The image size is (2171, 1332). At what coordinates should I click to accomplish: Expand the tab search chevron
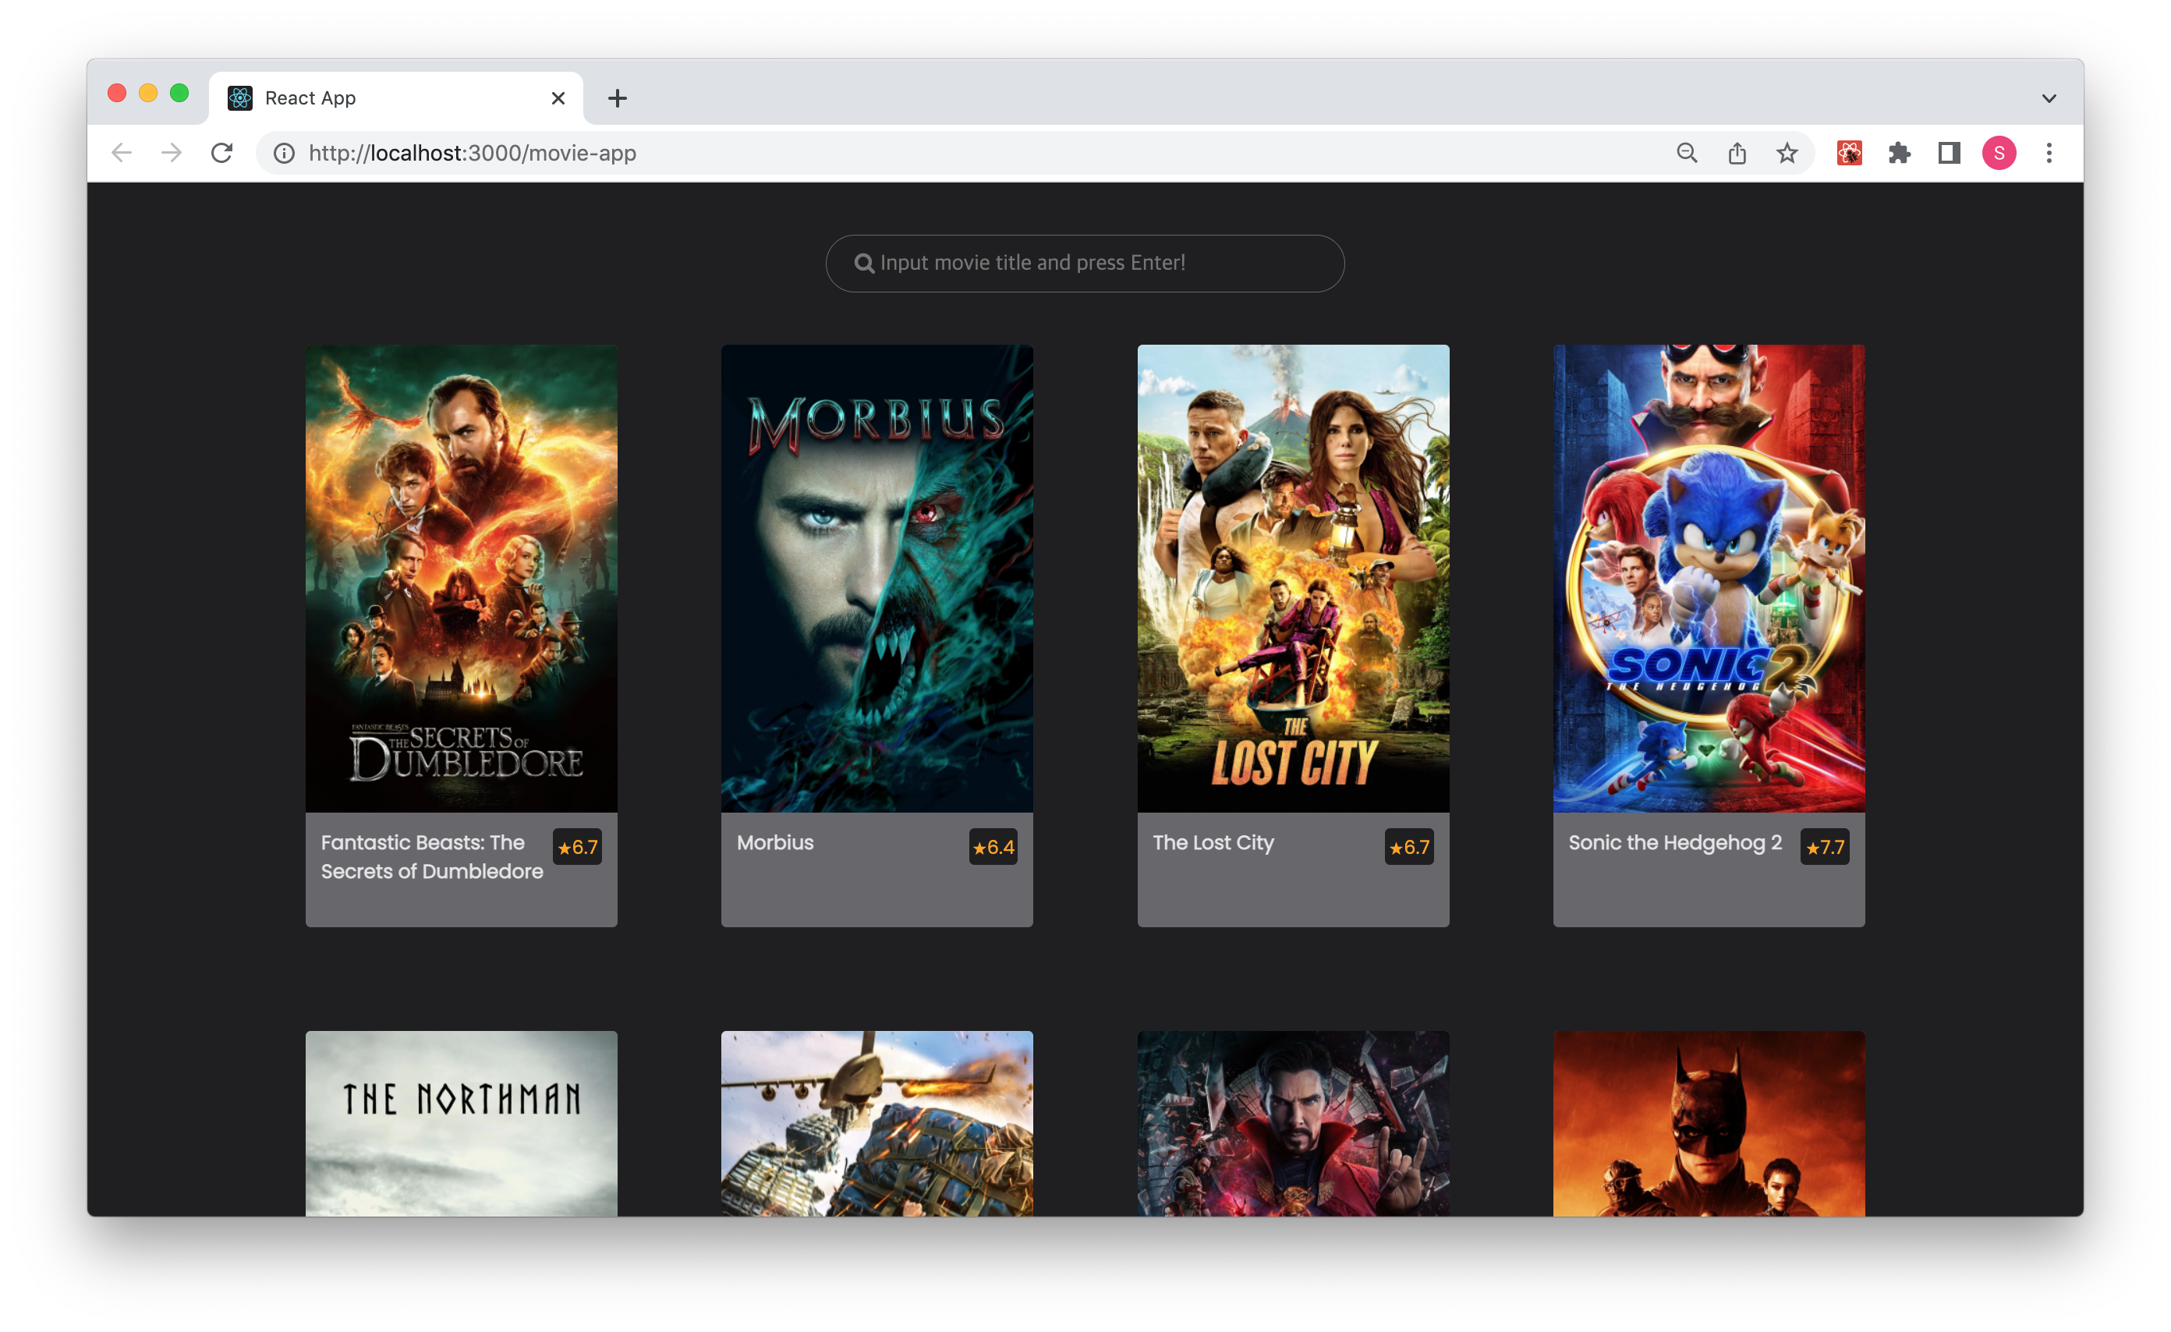[x=2049, y=97]
